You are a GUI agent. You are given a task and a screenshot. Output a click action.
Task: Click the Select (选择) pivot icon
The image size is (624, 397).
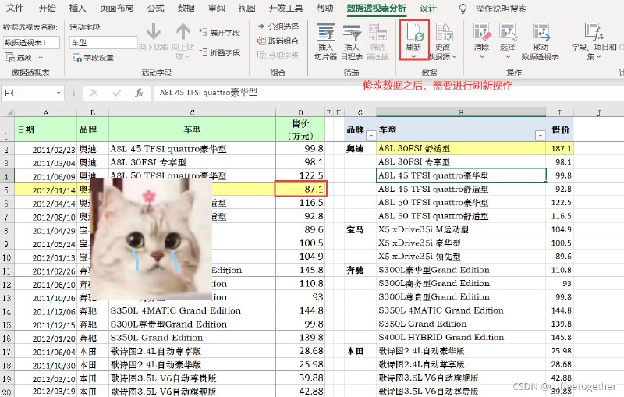pyautogui.click(x=508, y=33)
